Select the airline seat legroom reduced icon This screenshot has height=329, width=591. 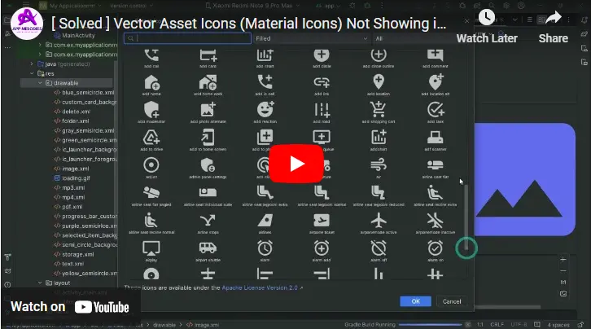point(378,192)
